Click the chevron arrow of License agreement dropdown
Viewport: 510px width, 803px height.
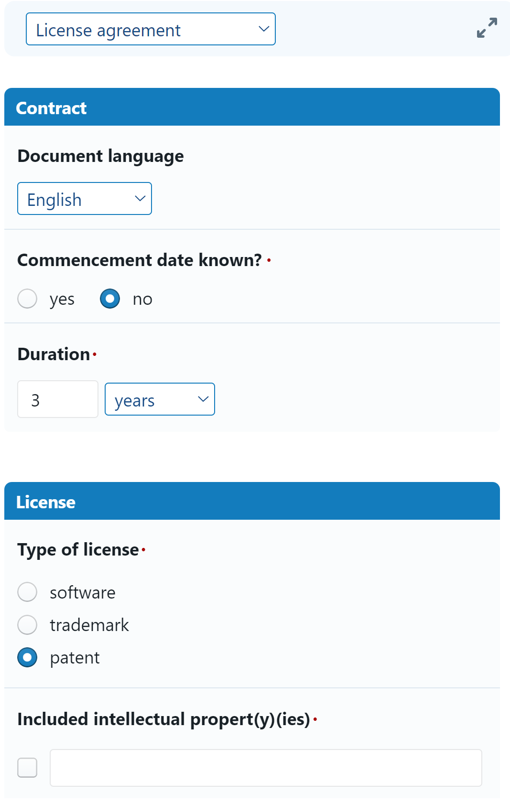click(264, 29)
